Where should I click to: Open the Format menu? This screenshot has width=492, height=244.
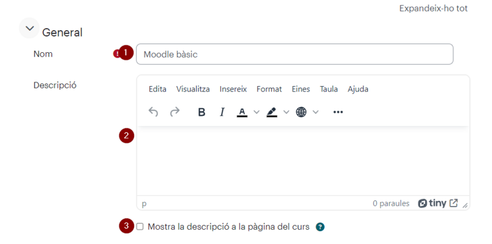269,89
